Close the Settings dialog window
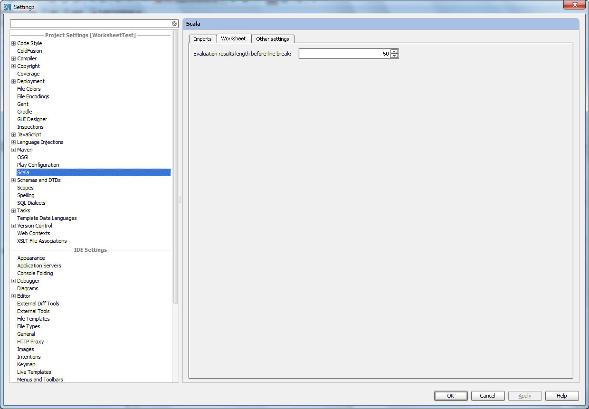 (x=574, y=5)
